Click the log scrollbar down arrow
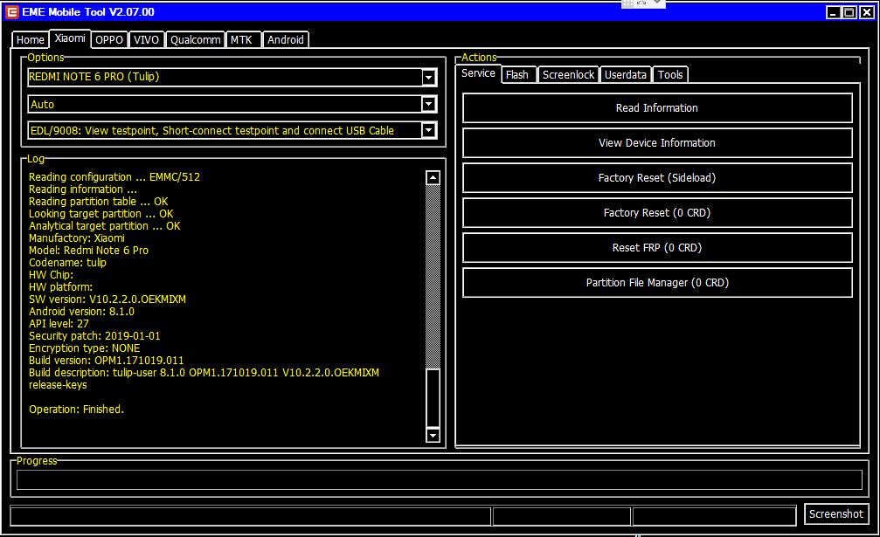Viewport: 880px width, 537px height. pyautogui.click(x=433, y=435)
